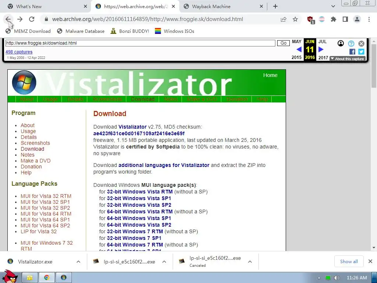Viewport: 377px width, 283px height.
Task: Click browser address bar URL
Action: click(148, 19)
